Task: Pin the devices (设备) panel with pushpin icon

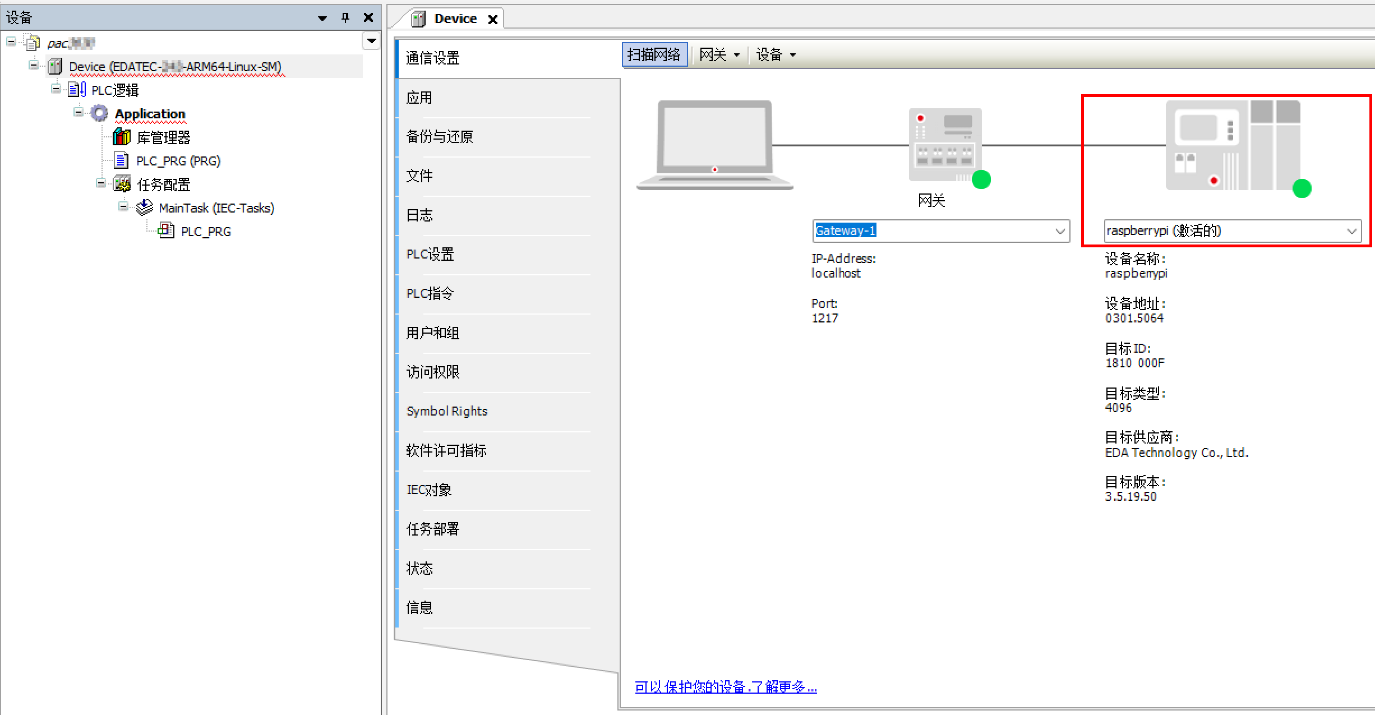Action: (x=345, y=18)
